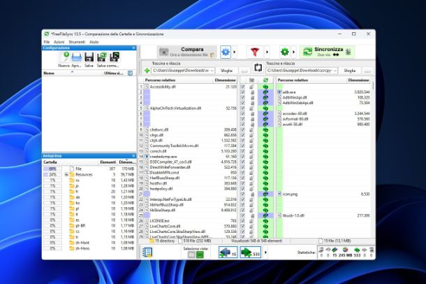This screenshot has height=284, width=426.
Task: Show the log panel notebook icon
Action: coord(147,253)
